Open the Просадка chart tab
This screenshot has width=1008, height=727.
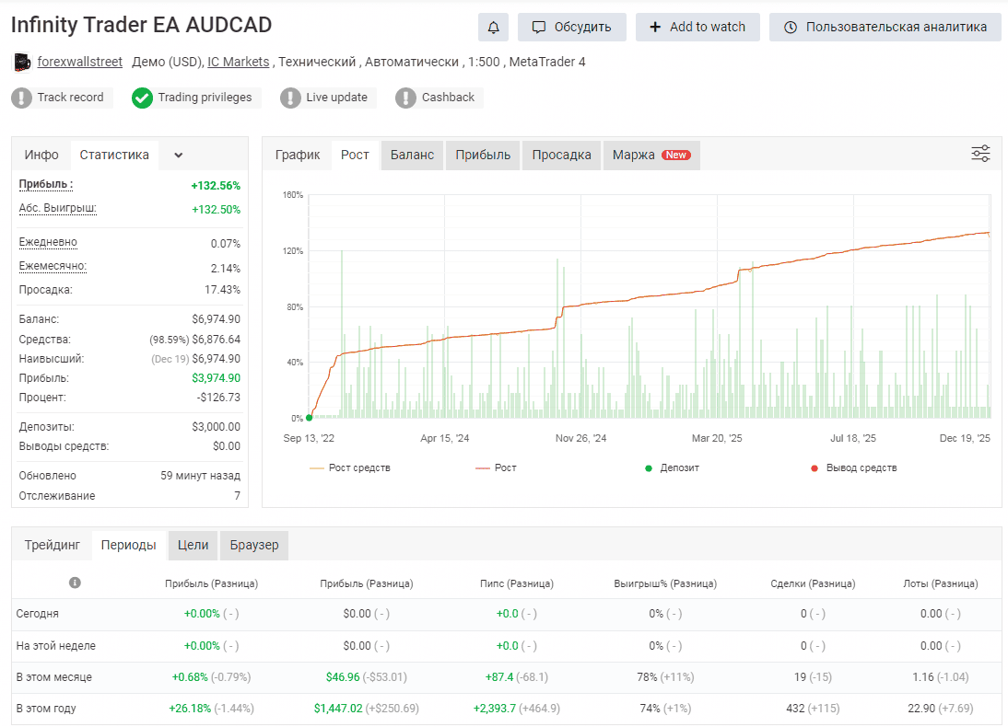(x=561, y=155)
